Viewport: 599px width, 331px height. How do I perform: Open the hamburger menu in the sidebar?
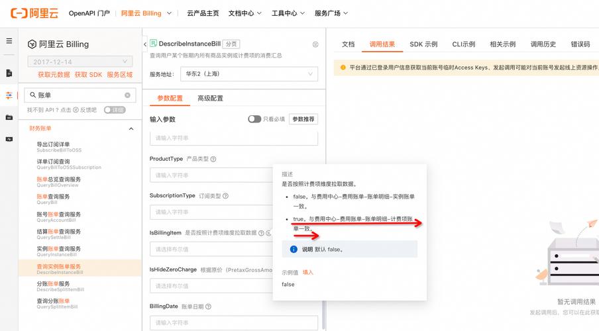click(x=9, y=41)
